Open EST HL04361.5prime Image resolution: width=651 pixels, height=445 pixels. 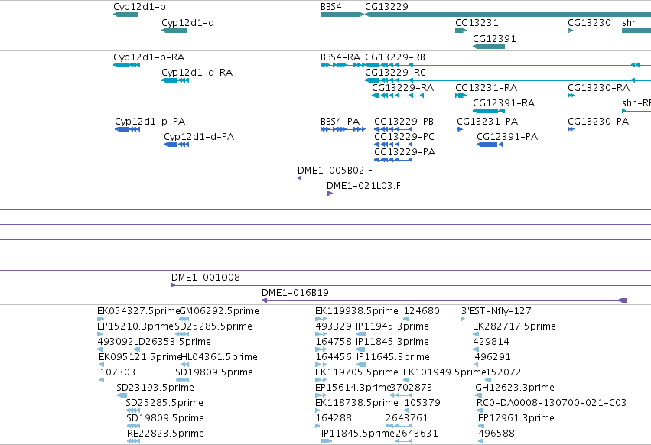185,365
